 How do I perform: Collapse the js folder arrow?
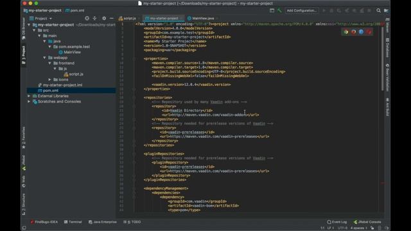tap(55, 69)
